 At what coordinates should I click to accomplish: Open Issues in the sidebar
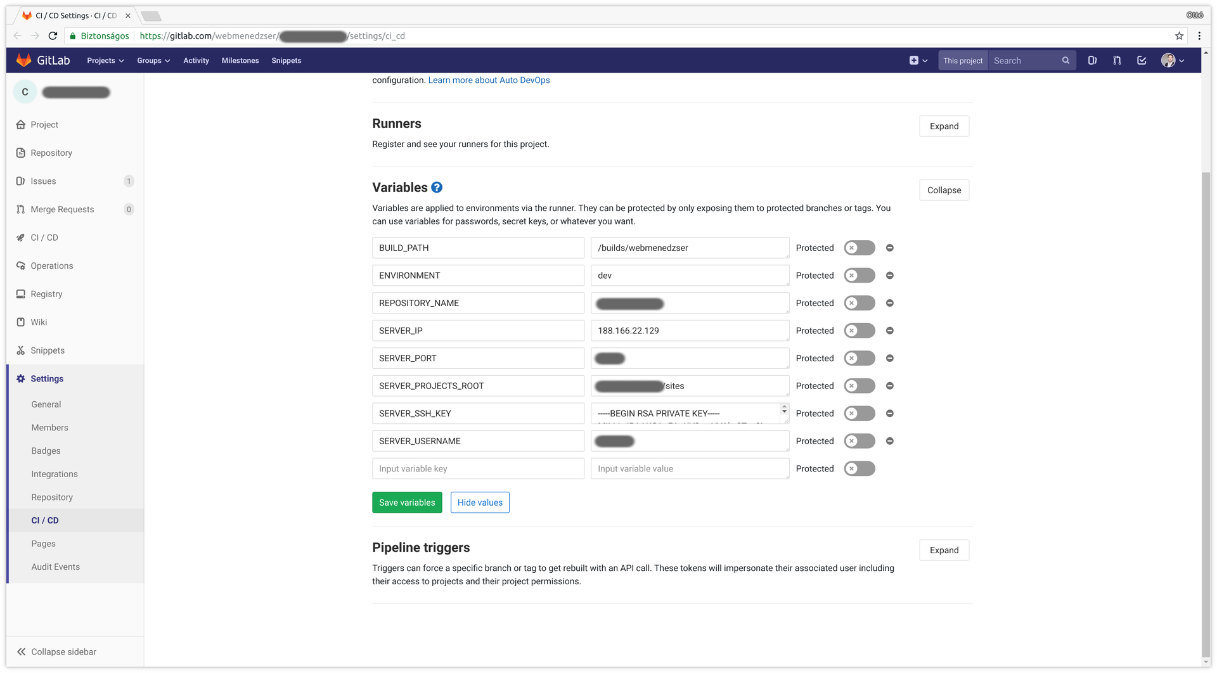click(75, 181)
